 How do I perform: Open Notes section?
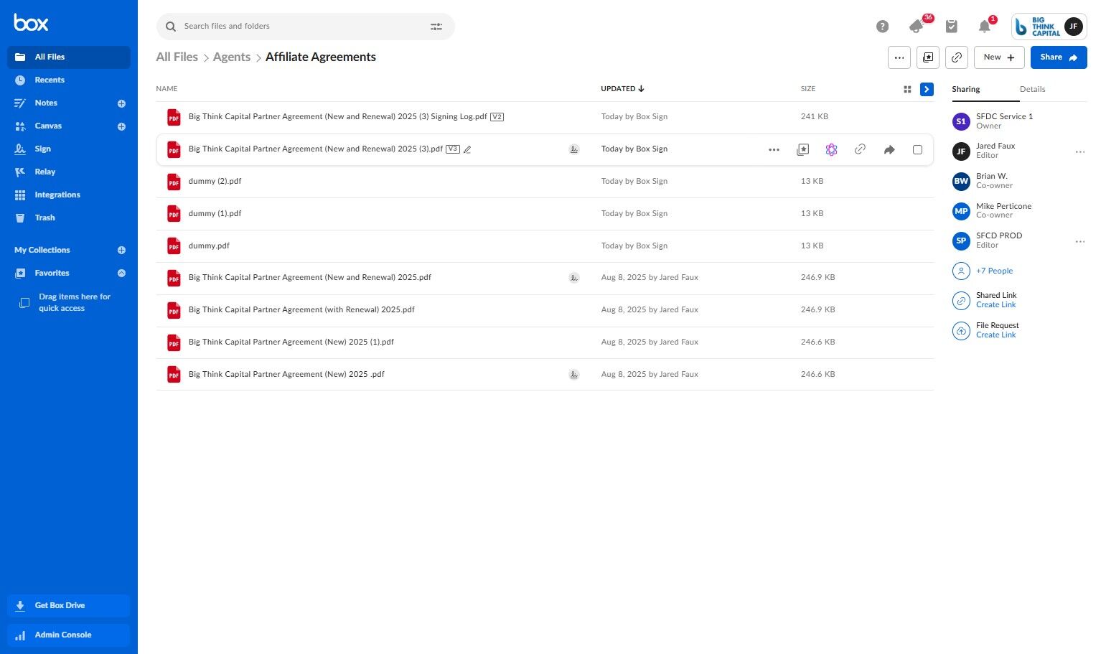click(46, 103)
